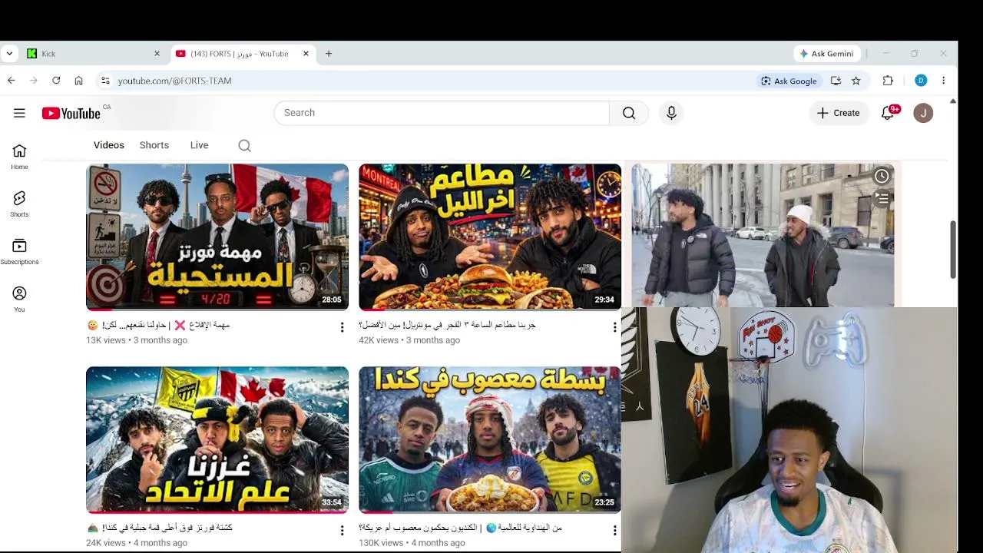Switch to the Live channel tab
The image size is (983, 553).
click(x=200, y=145)
